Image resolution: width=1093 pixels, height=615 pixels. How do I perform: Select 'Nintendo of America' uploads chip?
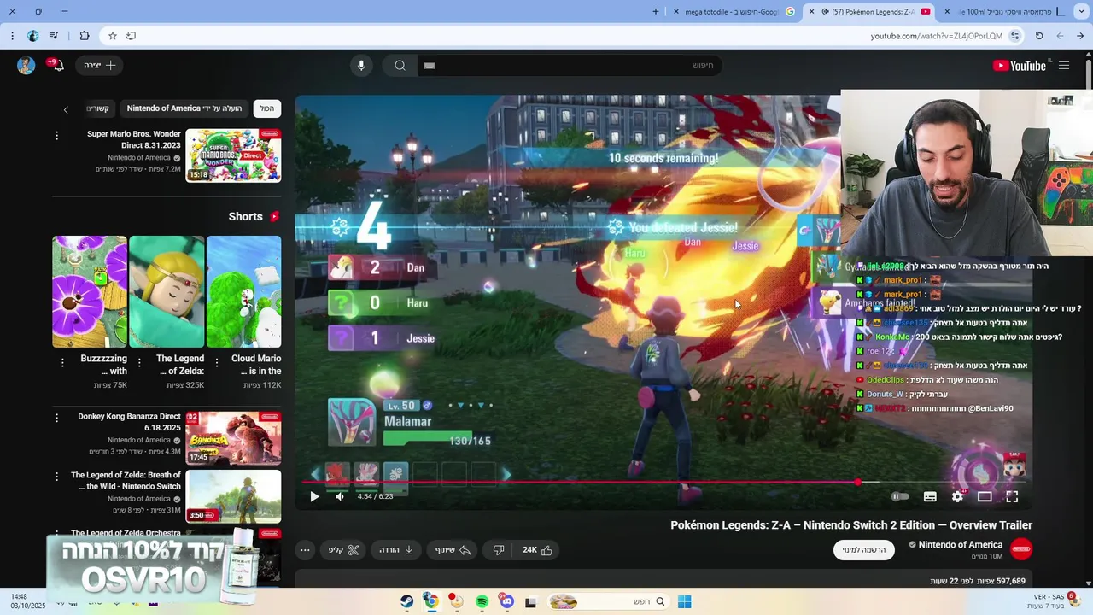[184, 108]
